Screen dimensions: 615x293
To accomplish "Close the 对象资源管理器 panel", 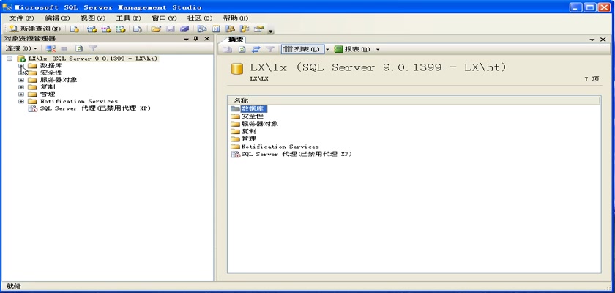I will tap(206, 39).
